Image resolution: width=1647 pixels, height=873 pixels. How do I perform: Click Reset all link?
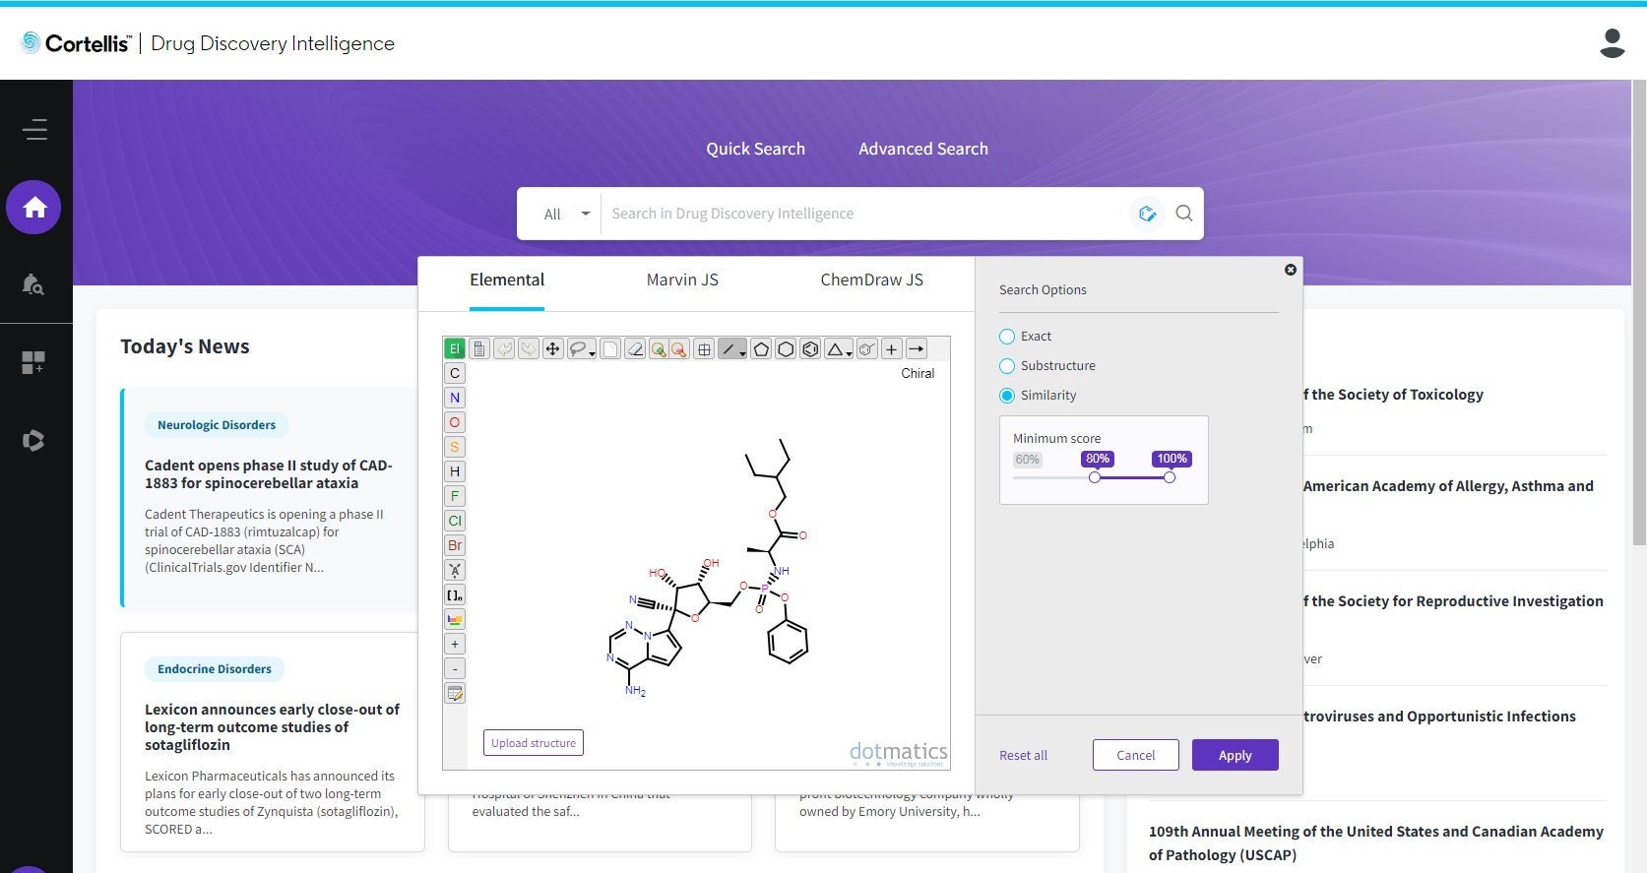click(1023, 756)
